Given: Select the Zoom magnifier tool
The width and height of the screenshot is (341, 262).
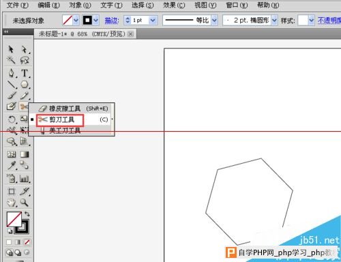Looking at the screenshot, I should [x=24, y=202].
